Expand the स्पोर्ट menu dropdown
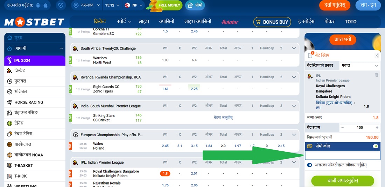385x187 pixels. (x=124, y=22)
